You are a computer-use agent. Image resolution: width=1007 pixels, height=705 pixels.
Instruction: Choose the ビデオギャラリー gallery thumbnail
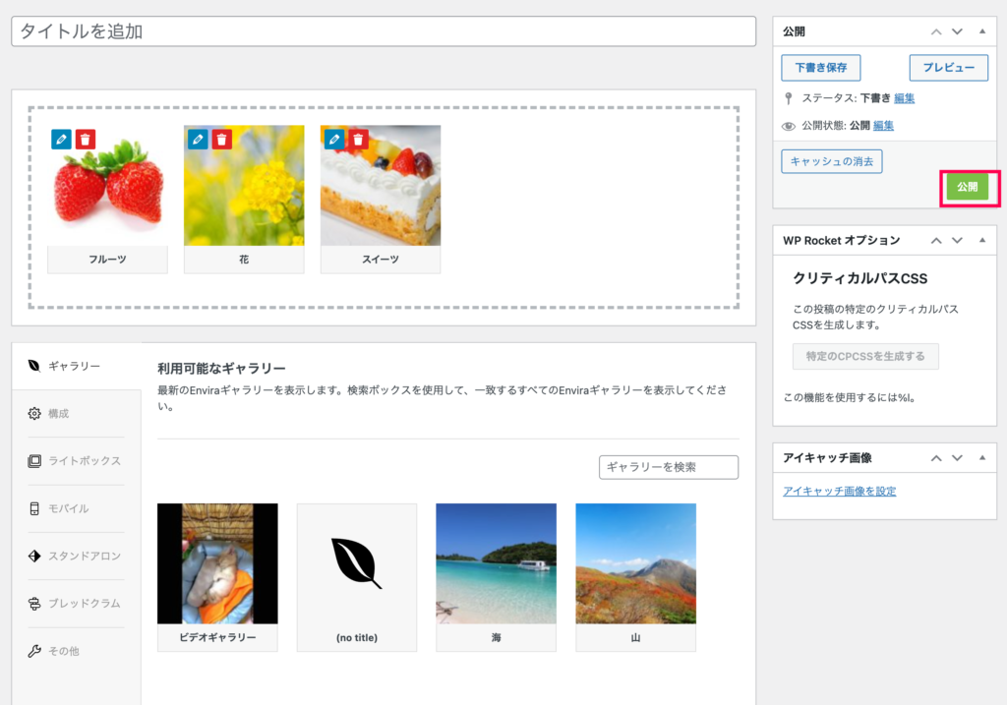coord(217,563)
